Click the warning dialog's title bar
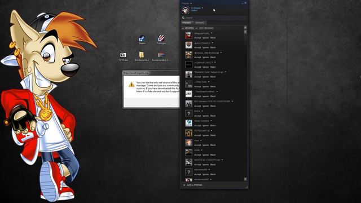This screenshot has height=203, width=361. click(x=151, y=73)
